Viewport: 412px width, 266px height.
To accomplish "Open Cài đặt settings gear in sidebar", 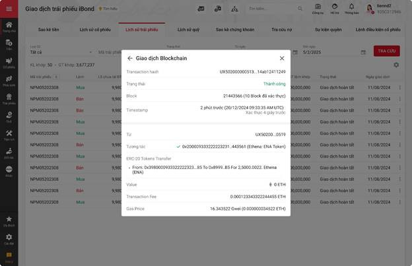I will click(x=9, y=239).
